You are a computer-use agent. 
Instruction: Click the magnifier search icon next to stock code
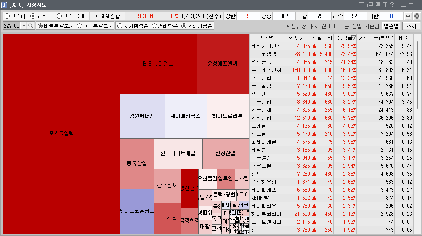pyautogui.click(x=30, y=26)
